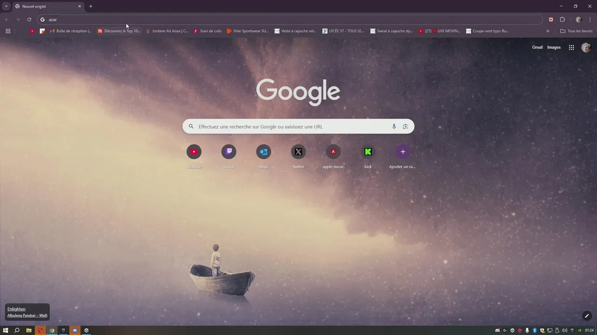The height and width of the screenshot is (335, 597).
Task: Search by image with the Google Lens icon
Action: (405, 127)
